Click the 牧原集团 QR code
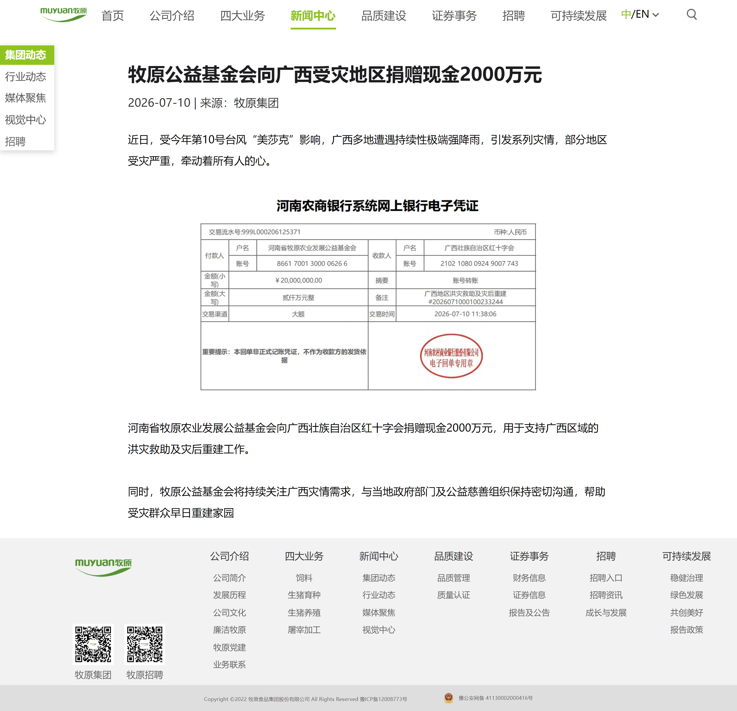This screenshot has width=737, height=711. pyautogui.click(x=93, y=644)
